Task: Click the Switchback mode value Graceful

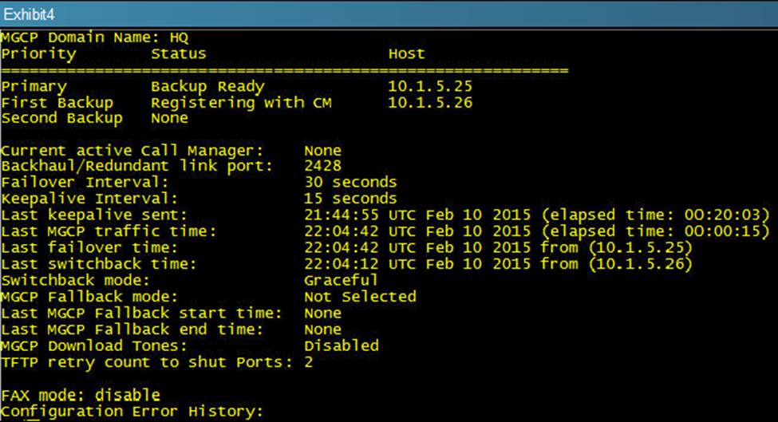Action: (x=341, y=280)
